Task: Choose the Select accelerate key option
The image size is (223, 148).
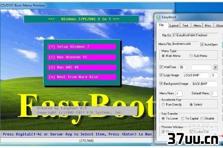Action: pos(191,105)
